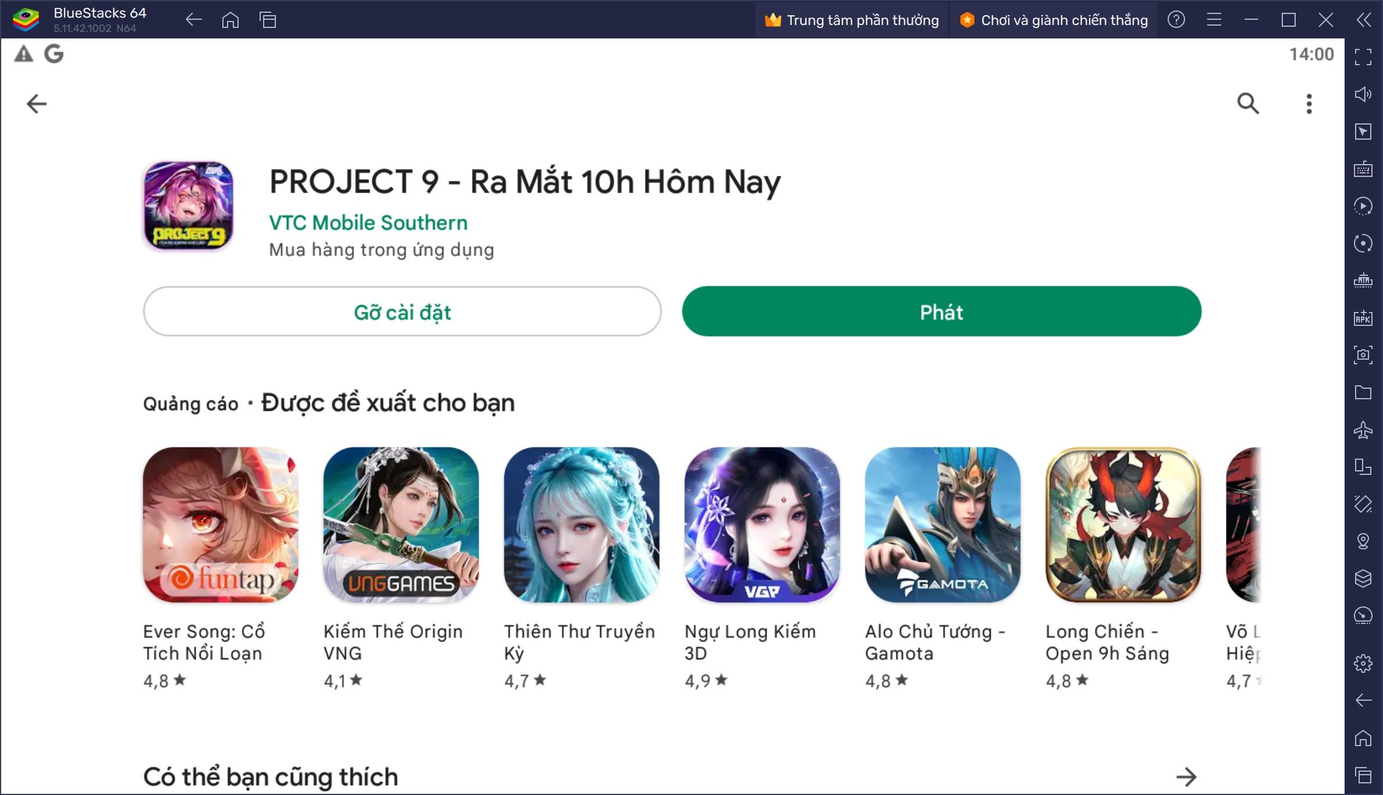Click the cursor lock sidebar icon
Image resolution: width=1383 pixels, height=795 pixels.
tap(1363, 132)
